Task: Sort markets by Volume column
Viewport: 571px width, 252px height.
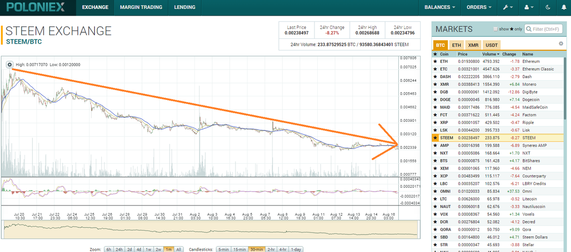Action: (x=490, y=54)
